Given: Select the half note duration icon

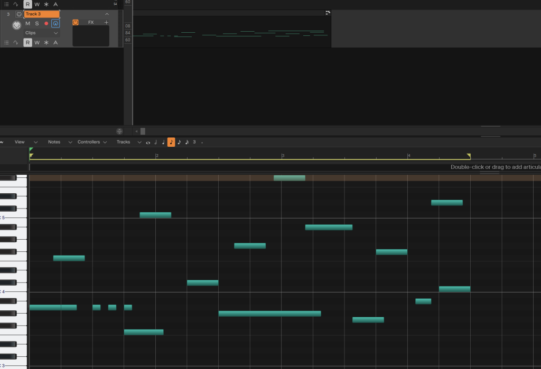Looking at the screenshot, I should pos(156,142).
